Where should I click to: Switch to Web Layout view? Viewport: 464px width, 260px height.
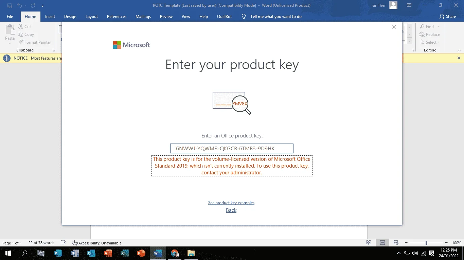pyautogui.click(x=396, y=243)
